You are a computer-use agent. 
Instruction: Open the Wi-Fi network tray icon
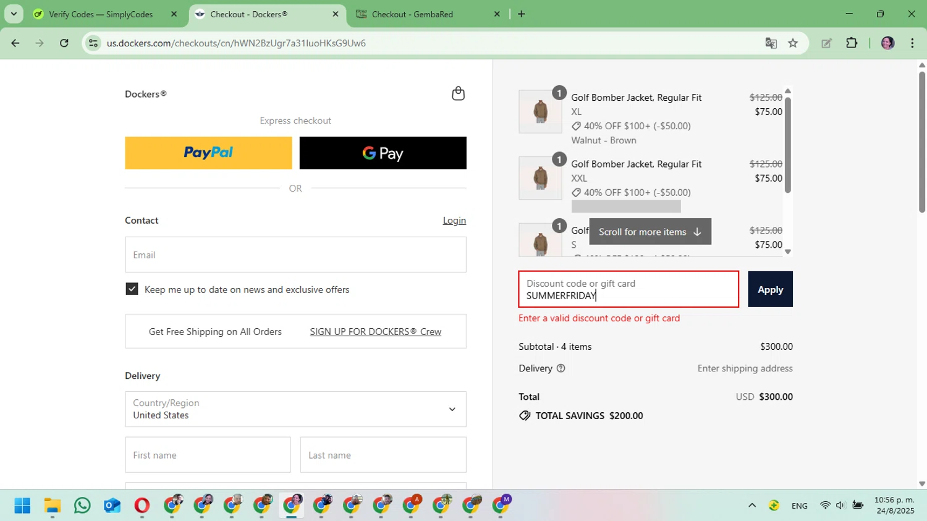(x=825, y=506)
